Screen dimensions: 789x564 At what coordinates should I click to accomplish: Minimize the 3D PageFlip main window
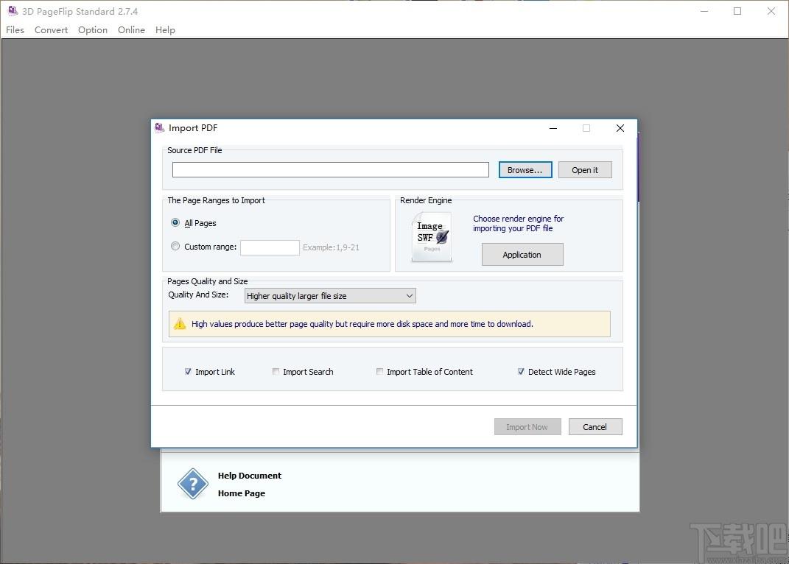(704, 11)
